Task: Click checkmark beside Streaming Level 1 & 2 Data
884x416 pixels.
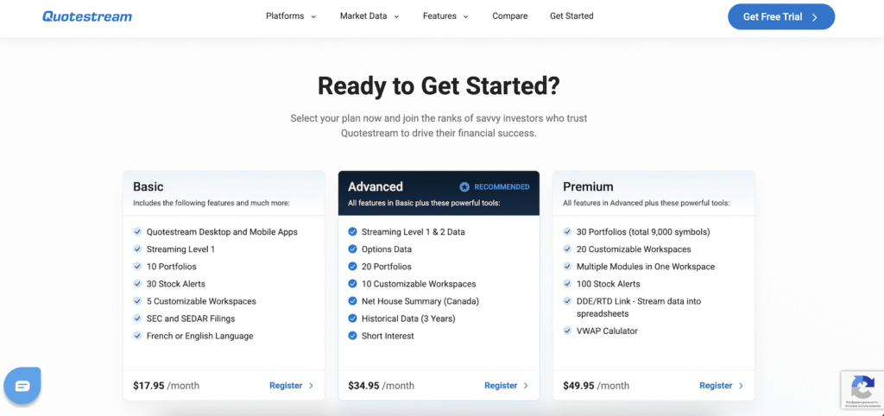Action: point(352,231)
